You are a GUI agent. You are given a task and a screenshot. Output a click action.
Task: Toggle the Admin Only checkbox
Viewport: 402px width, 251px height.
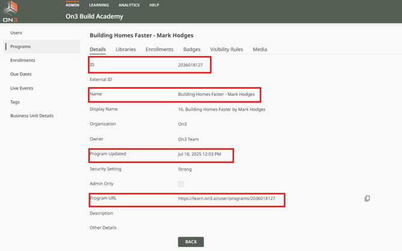181,184
